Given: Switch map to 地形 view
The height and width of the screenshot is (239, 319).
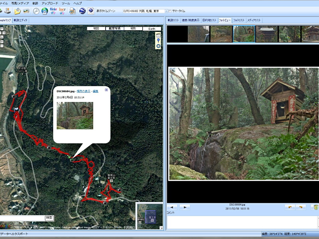Looking at the screenshot, I should (x=133, y=29).
